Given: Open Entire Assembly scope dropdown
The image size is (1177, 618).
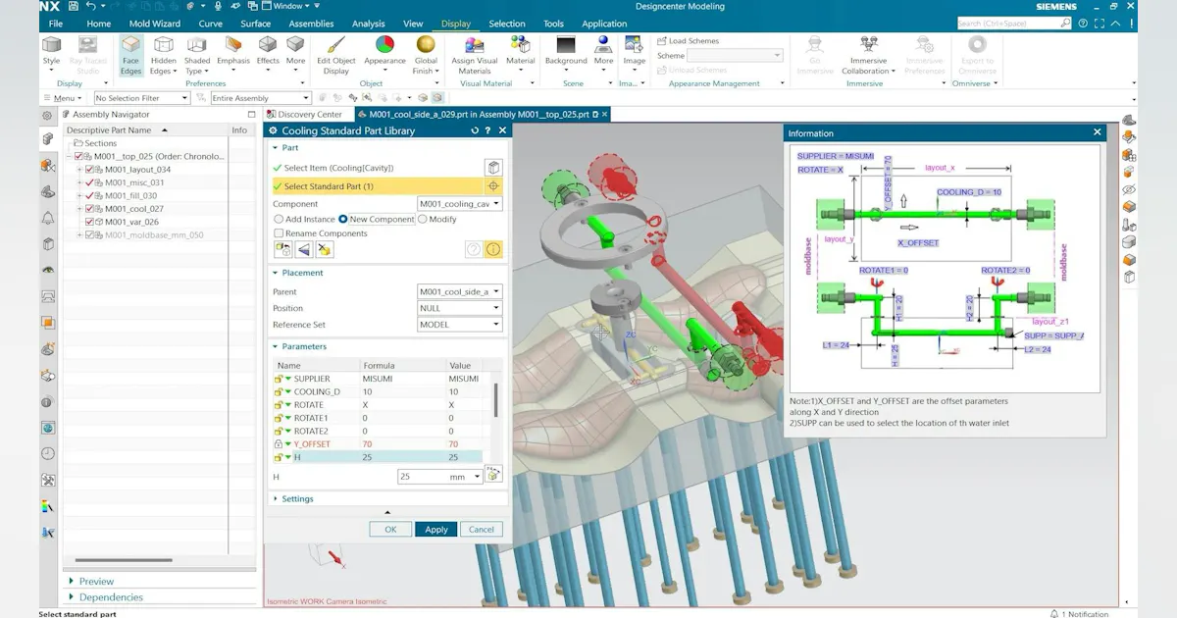Looking at the screenshot, I should (260, 98).
